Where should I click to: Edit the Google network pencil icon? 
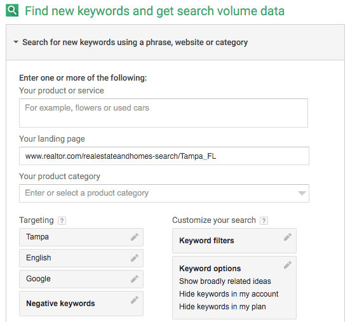[135, 279]
